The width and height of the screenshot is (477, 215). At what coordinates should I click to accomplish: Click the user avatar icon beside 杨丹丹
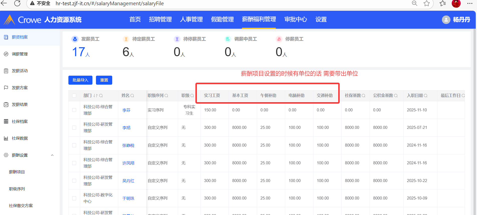(x=446, y=20)
